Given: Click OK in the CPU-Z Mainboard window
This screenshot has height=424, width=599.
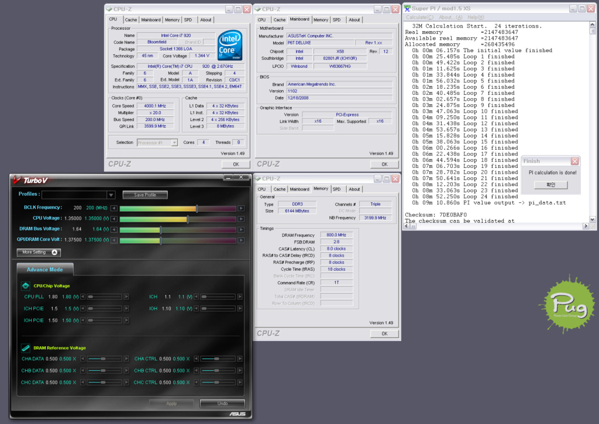Looking at the screenshot, I should tap(385, 164).
